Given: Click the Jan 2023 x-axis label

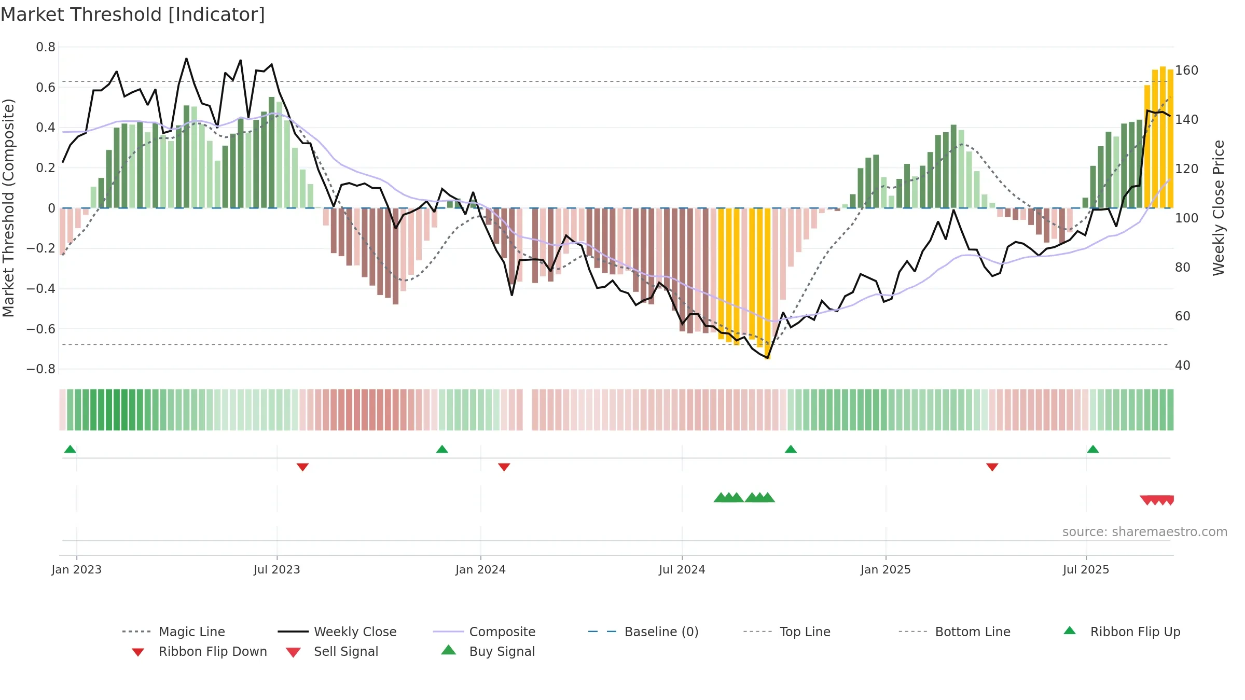Looking at the screenshot, I should (77, 570).
